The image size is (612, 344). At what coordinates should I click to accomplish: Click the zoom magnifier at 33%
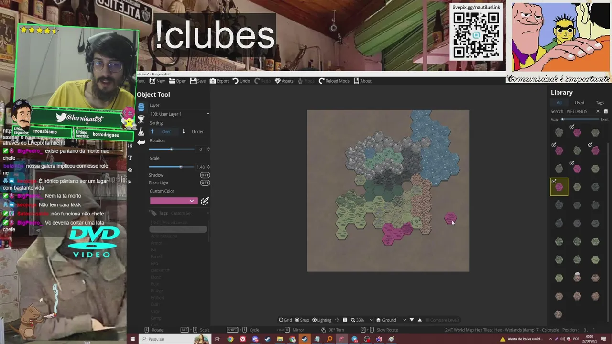coord(353,320)
